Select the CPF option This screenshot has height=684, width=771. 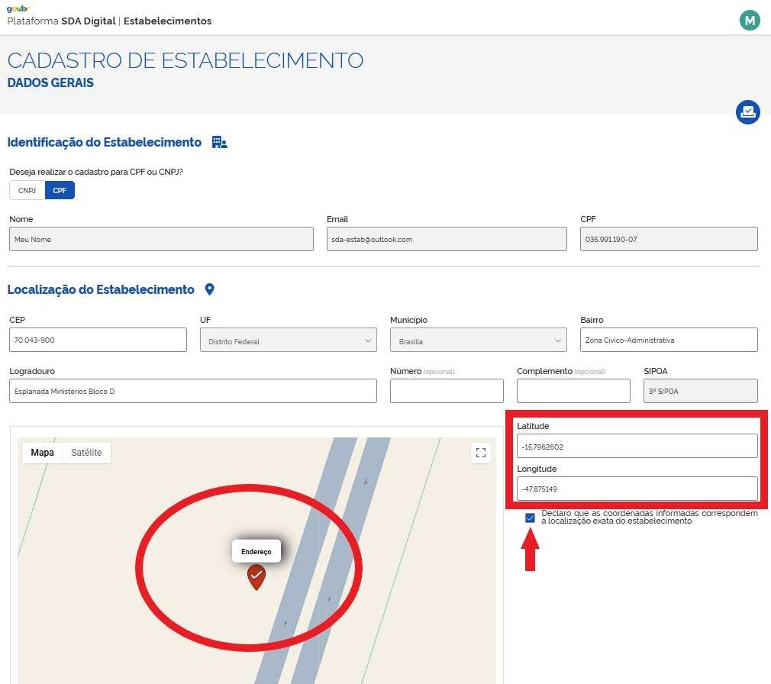[60, 190]
